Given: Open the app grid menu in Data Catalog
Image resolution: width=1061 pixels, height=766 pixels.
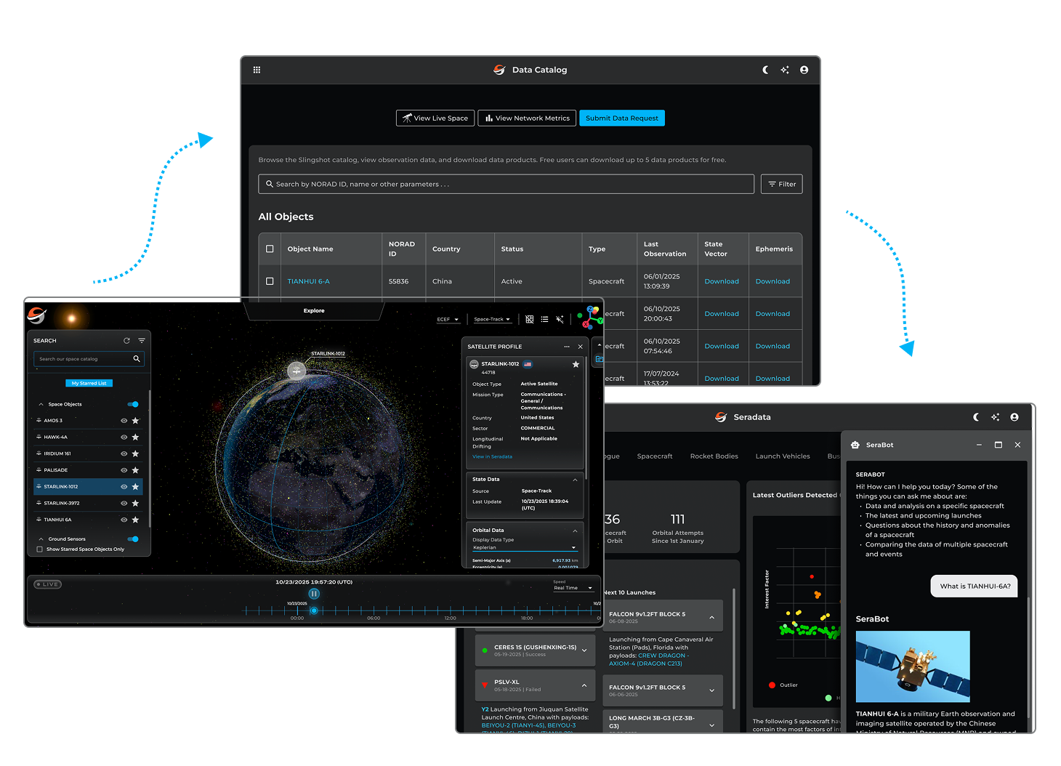Looking at the screenshot, I should 257,70.
